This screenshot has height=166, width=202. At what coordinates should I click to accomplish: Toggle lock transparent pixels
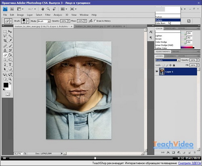(163, 65)
